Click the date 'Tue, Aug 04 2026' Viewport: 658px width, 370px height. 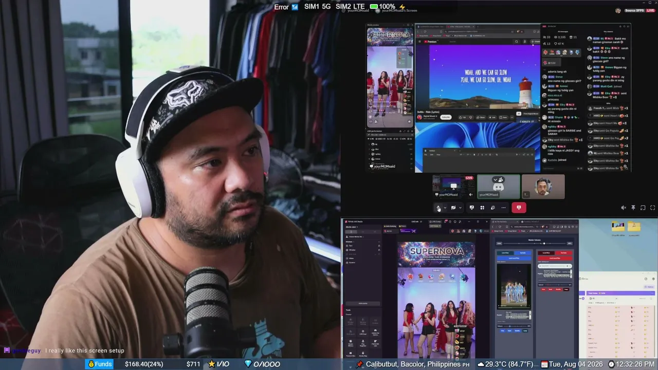pyautogui.click(x=576, y=364)
